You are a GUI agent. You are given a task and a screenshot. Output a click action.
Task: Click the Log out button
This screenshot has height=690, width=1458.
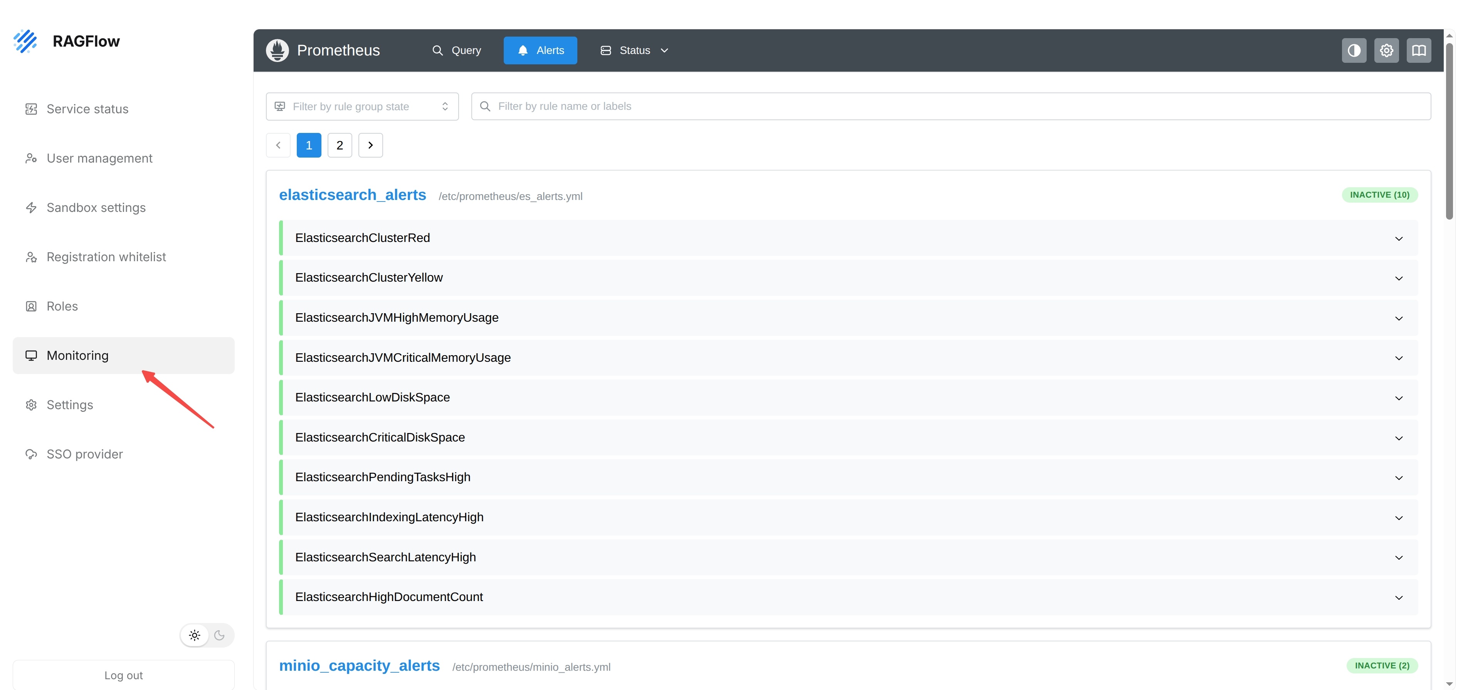coord(123,675)
